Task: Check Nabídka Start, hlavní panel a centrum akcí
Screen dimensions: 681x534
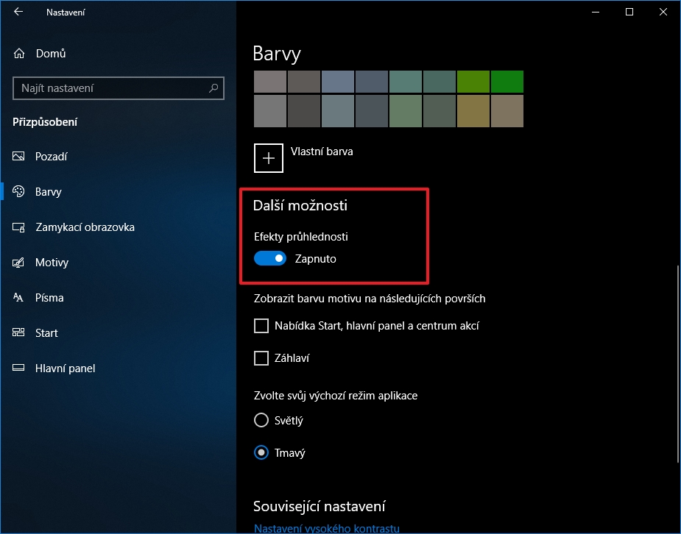Action: 261,326
